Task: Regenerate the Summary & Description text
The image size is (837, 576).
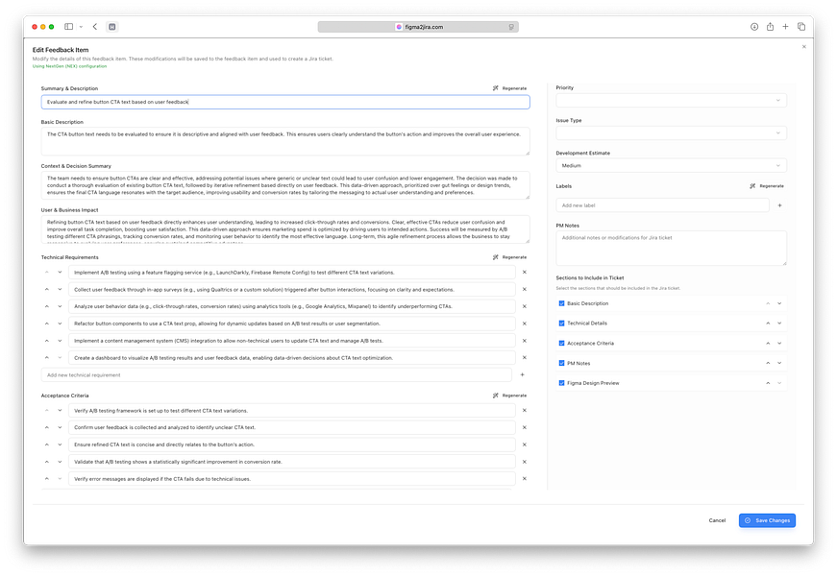Action: pos(509,87)
